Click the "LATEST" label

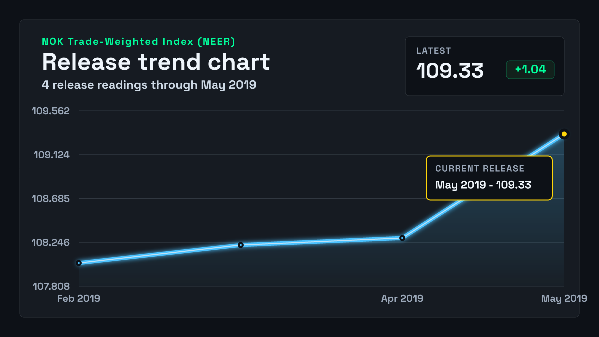[434, 51]
